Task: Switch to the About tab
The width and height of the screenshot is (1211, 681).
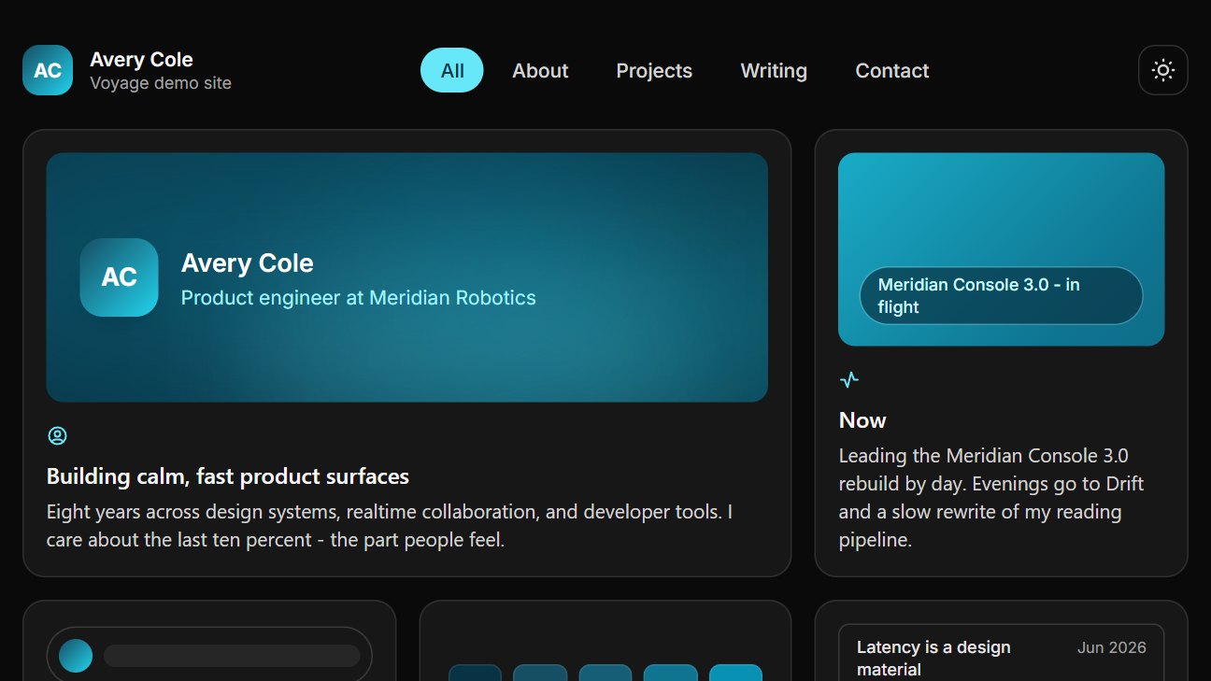Action: 540,70
